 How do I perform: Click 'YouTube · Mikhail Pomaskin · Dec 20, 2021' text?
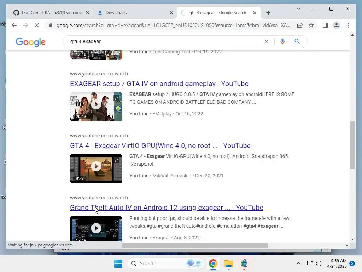[176, 176]
